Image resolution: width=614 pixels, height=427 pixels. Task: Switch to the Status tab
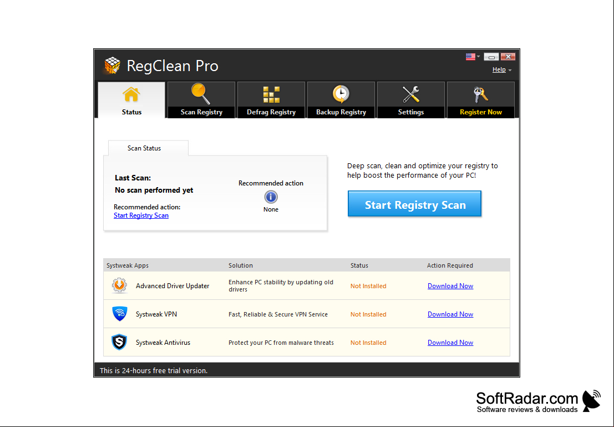(x=131, y=99)
